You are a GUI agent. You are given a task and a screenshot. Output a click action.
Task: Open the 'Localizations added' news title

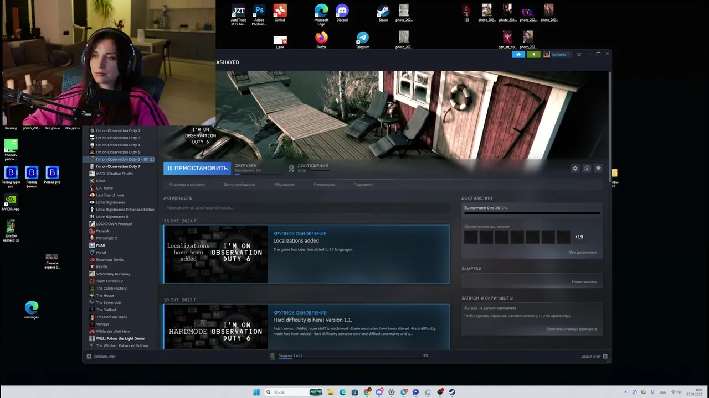[296, 240]
